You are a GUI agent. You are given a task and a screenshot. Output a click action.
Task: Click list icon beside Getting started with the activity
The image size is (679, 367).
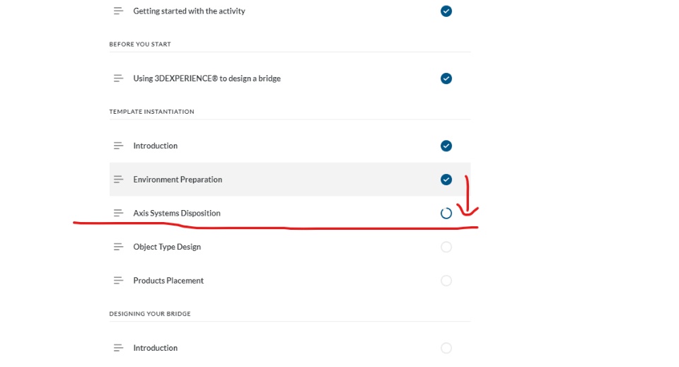coord(119,11)
